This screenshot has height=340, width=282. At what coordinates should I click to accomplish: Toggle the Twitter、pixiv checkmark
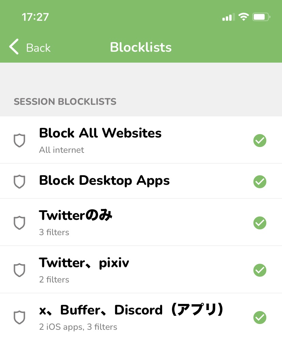(x=260, y=270)
